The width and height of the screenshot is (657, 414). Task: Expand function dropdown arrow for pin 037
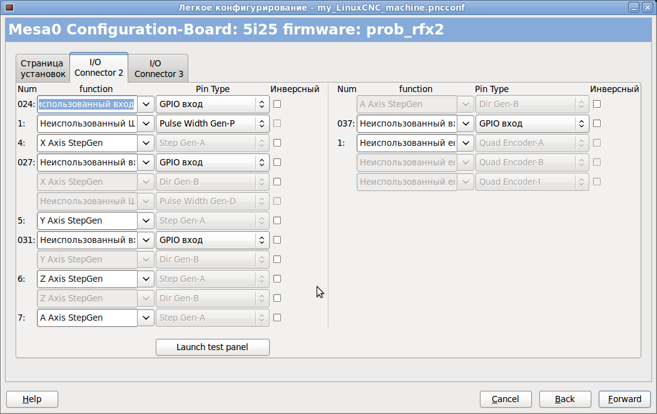[x=466, y=123]
